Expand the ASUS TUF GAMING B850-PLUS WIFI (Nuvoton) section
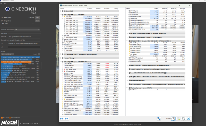 [127, 34]
